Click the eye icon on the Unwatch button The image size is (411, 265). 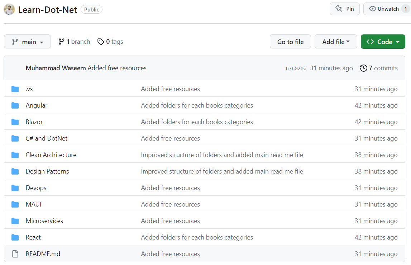[372, 9]
